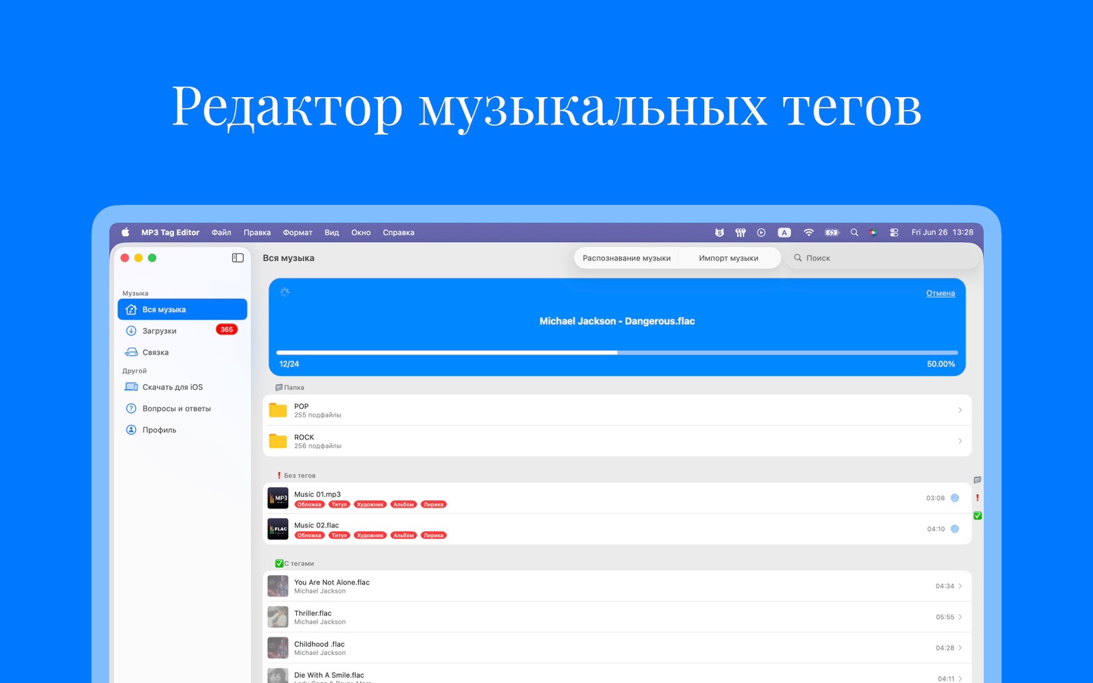Open Загрузки in the sidebar

click(182, 331)
